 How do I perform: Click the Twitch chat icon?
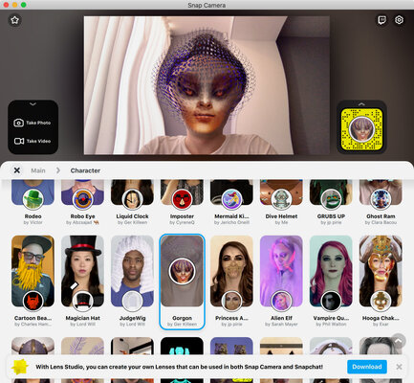[381, 20]
